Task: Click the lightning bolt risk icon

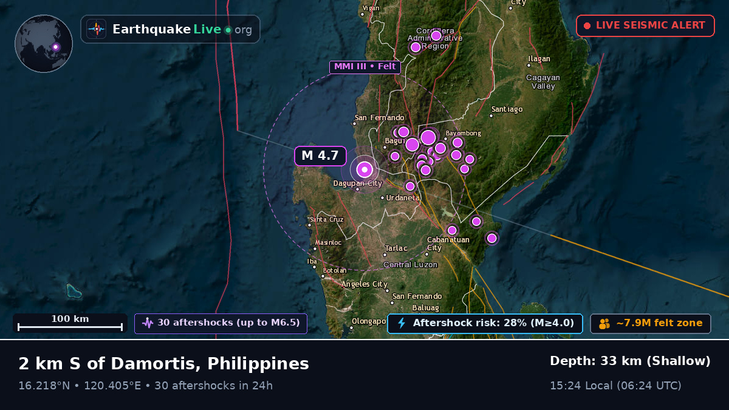Action: pyautogui.click(x=401, y=323)
